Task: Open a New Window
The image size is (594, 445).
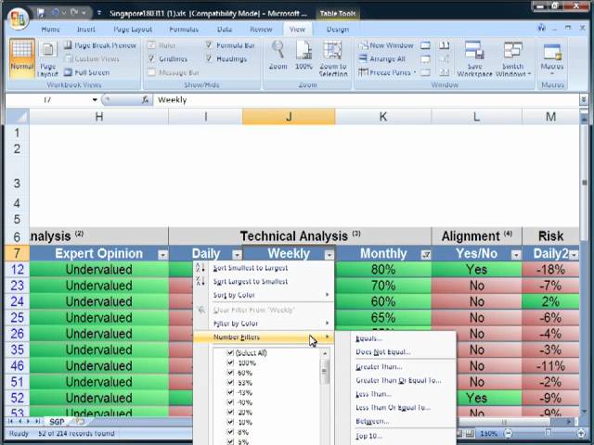Action: point(386,45)
